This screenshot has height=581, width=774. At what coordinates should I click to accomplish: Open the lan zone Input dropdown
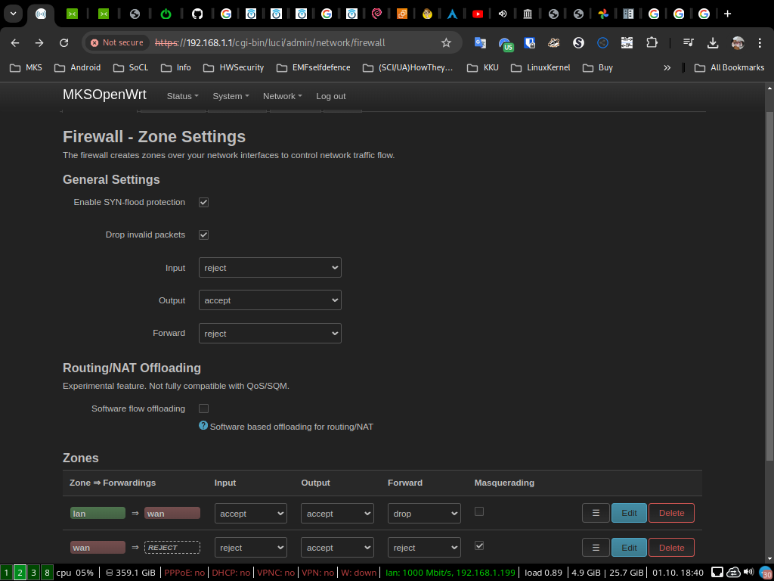click(251, 514)
